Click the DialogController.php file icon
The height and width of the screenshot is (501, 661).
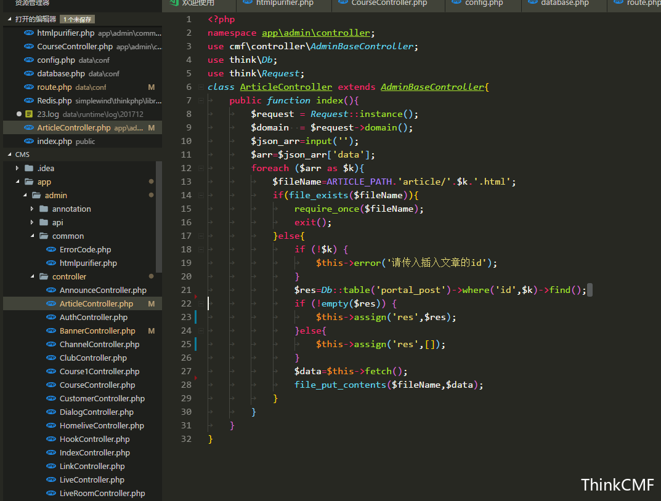pos(51,412)
